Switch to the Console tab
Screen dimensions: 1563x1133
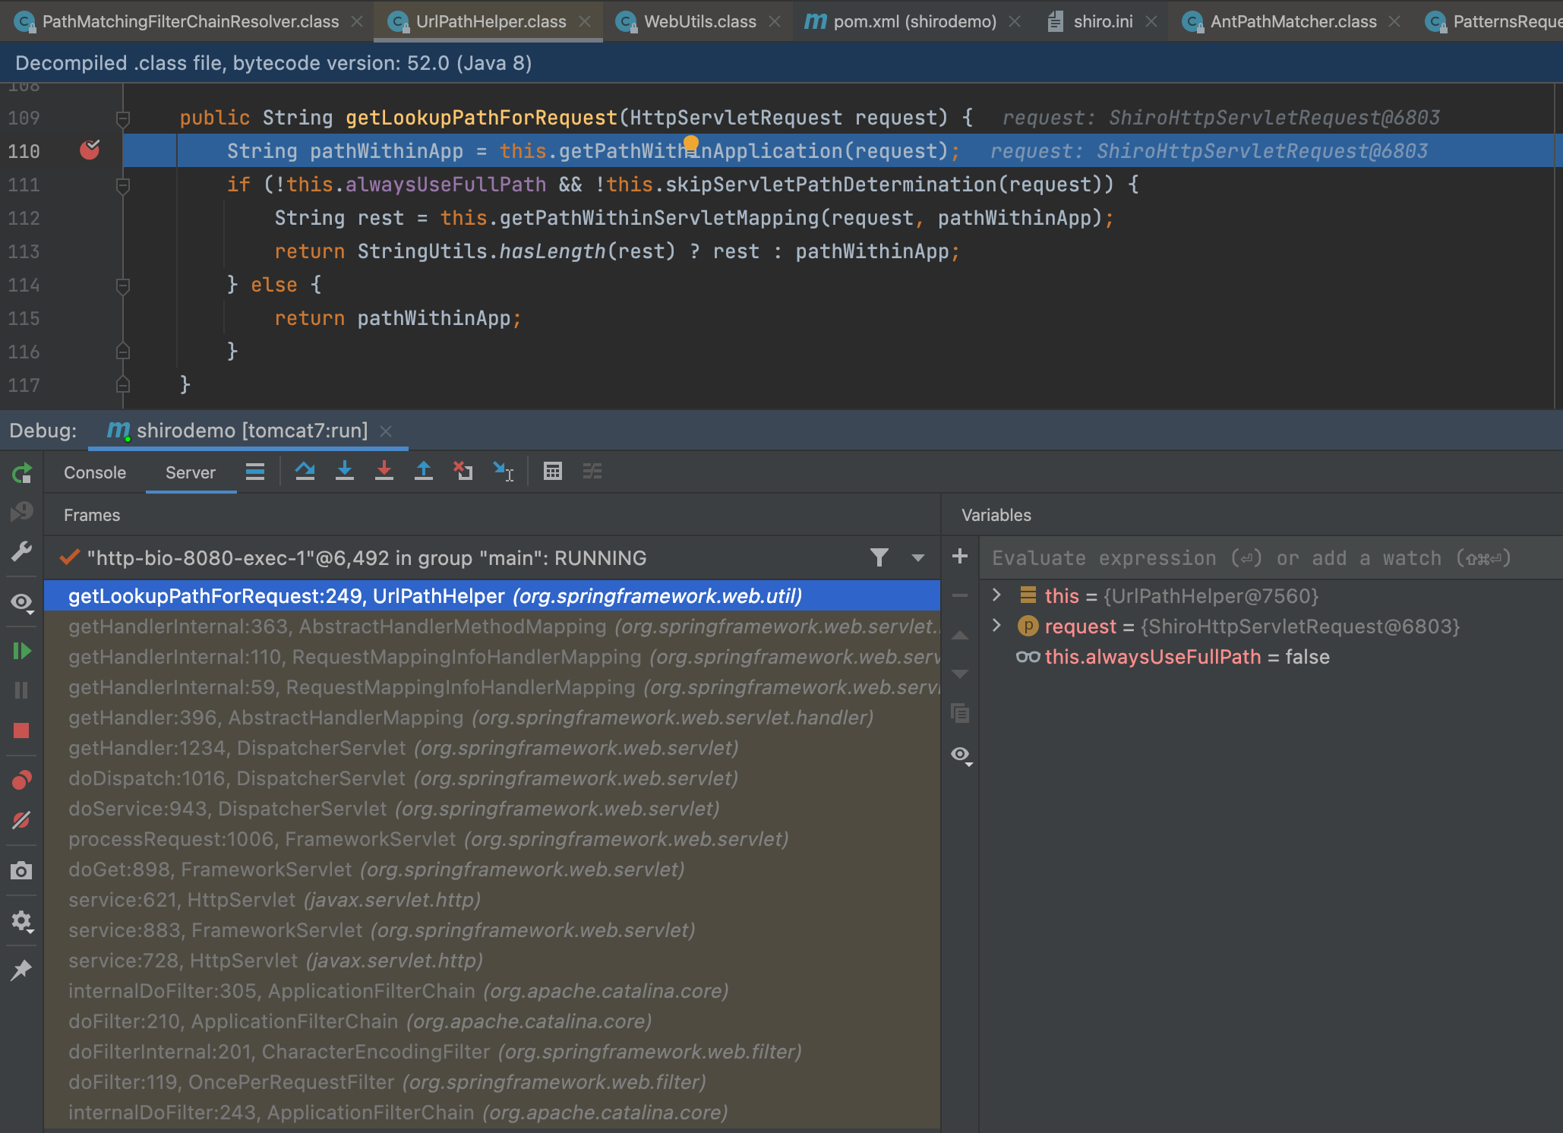[95, 472]
